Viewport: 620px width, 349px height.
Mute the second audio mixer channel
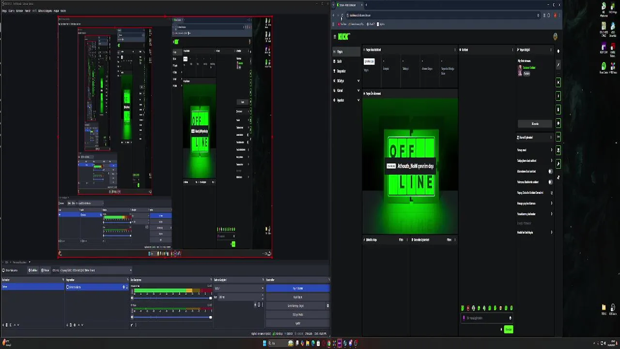pyautogui.click(x=132, y=317)
